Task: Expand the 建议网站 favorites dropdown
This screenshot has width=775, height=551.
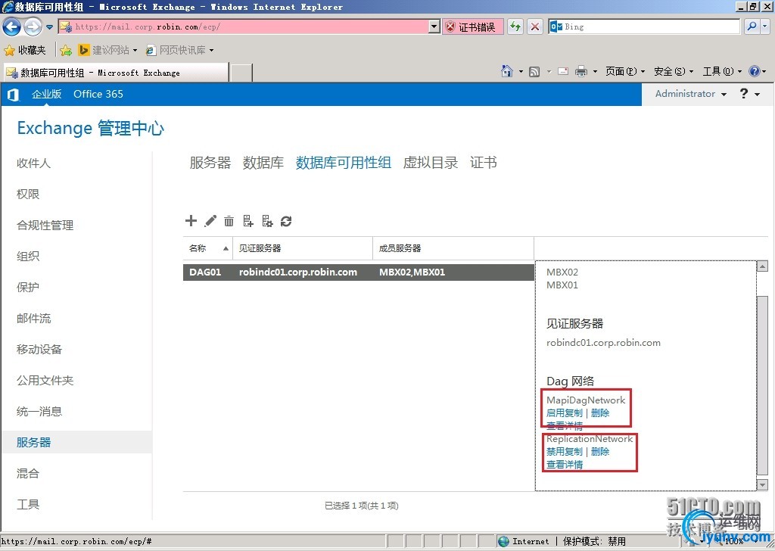Action: pyautogui.click(x=135, y=51)
